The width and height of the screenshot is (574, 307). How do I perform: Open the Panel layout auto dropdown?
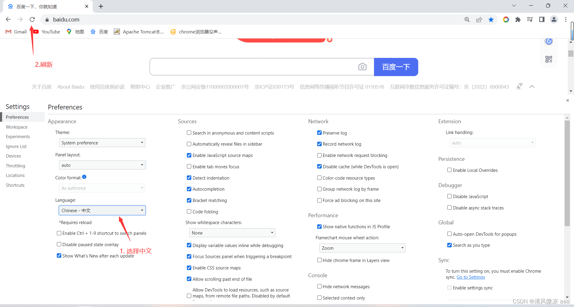click(102, 165)
